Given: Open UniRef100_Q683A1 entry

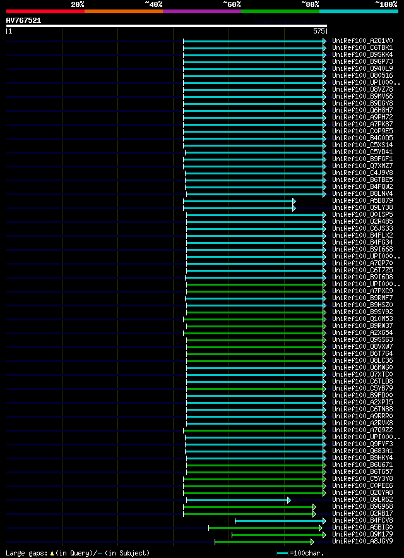Looking at the screenshot, I should 362,452.
